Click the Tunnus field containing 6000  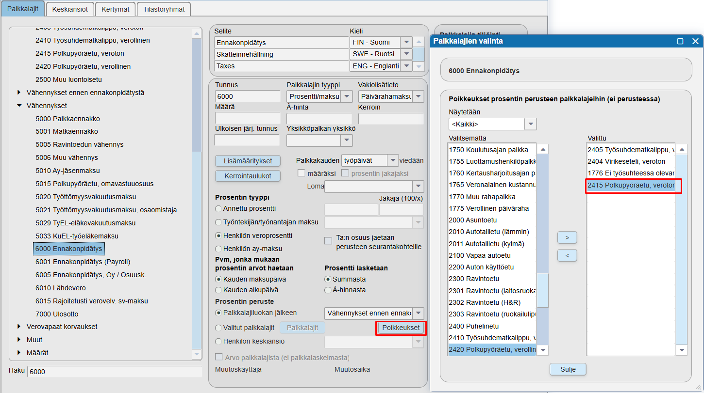click(248, 96)
